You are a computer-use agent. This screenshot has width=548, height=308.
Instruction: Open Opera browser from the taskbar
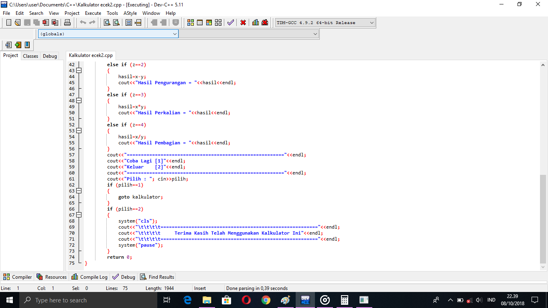[x=246, y=300]
